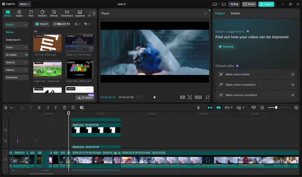The image size is (302, 177).
Task: Adjust the timeline zoom slider handle
Action: 276,107
